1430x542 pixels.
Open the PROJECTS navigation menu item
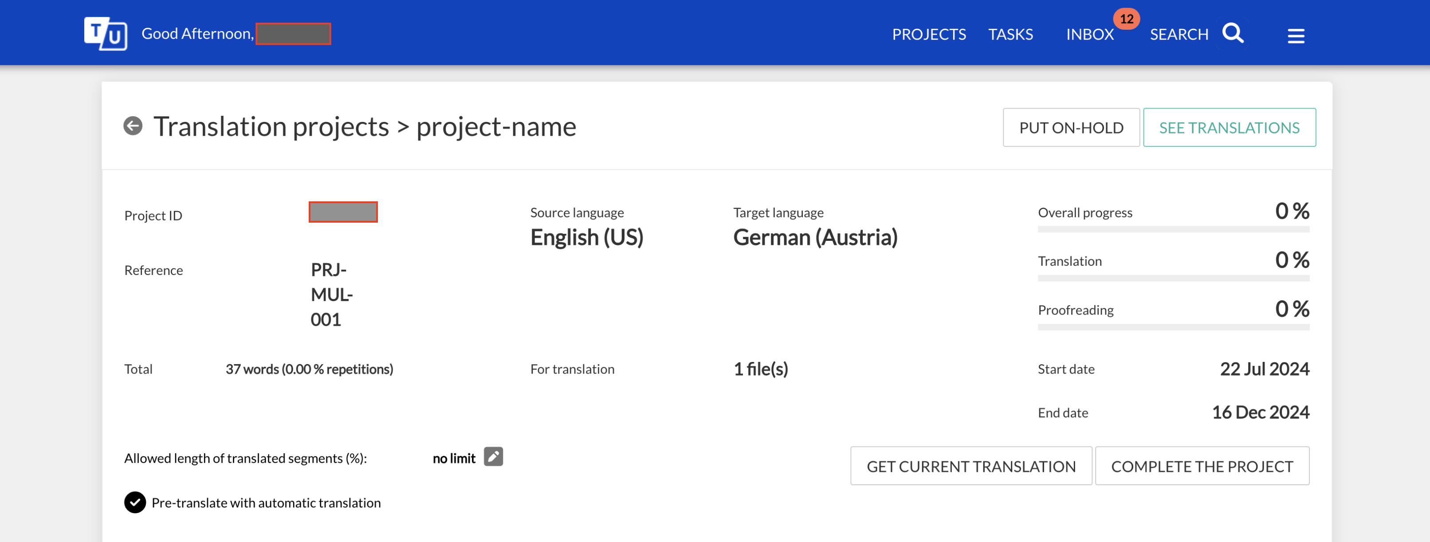[929, 33]
